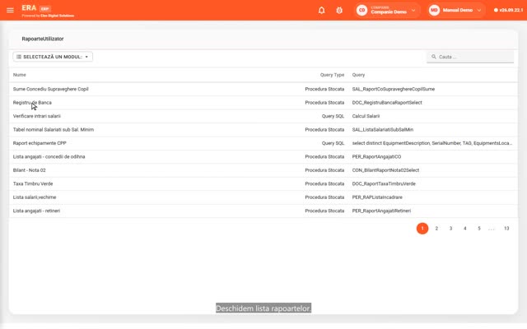
Task: Open Verificare intrari salarii report
Action: tap(36, 116)
